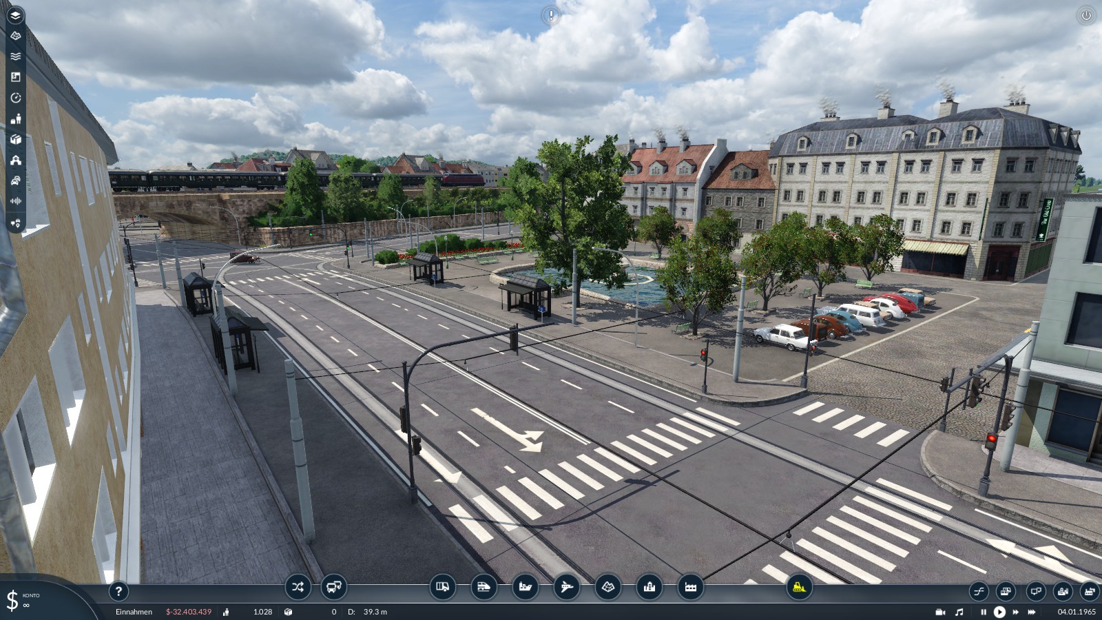Screen dimensions: 1102x620
Task: Select the yellow bulldozer tool
Action: coord(800,588)
